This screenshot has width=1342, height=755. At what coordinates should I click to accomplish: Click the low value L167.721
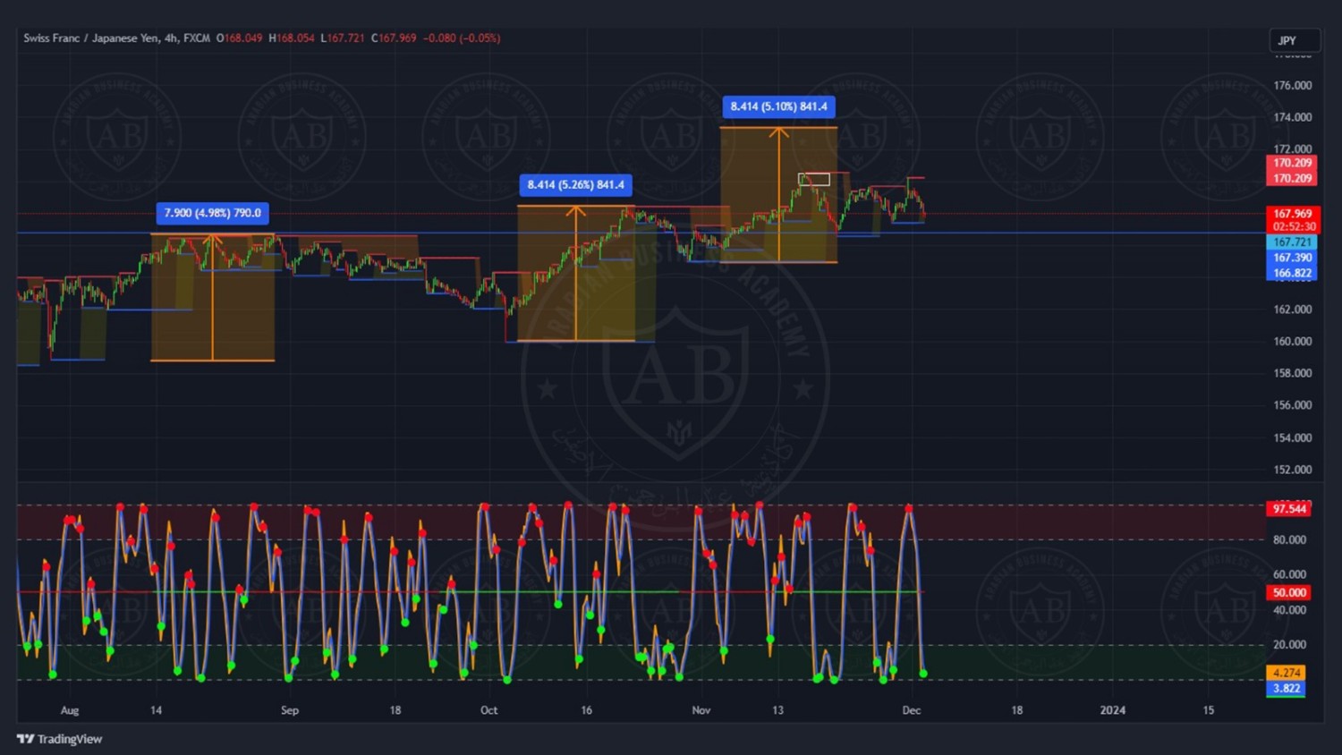[x=343, y=38]
